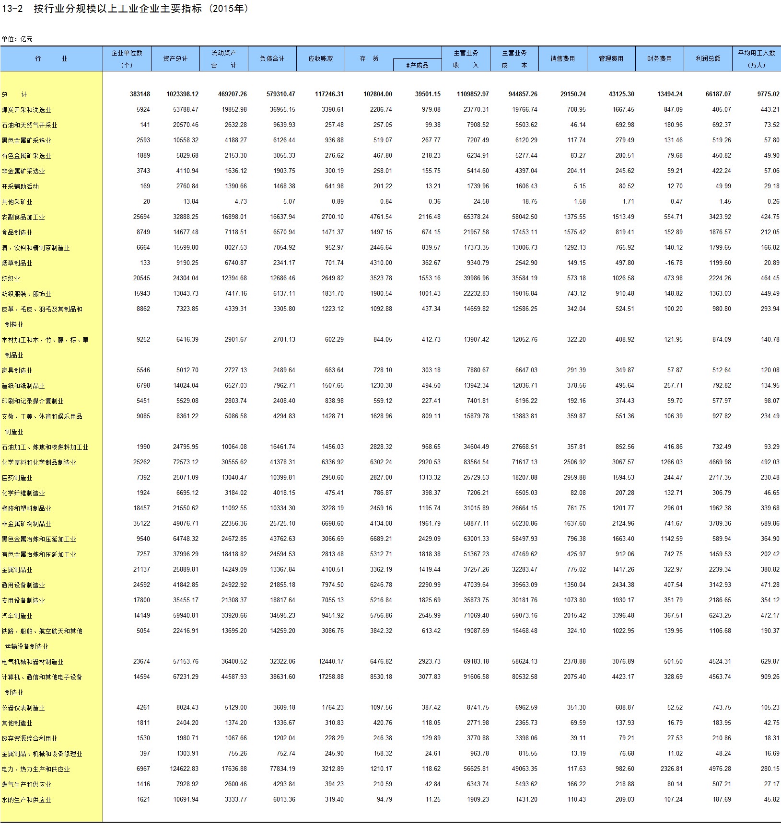
Task: Select the '行业' column header
Action: tap(51, 58)
